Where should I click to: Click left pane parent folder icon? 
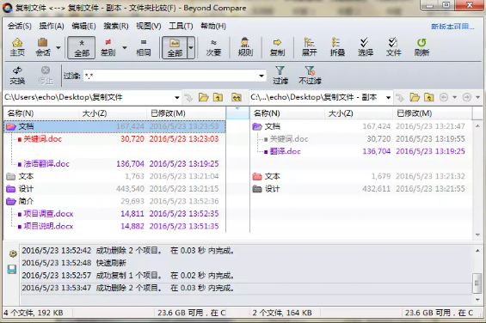[218, 98]
